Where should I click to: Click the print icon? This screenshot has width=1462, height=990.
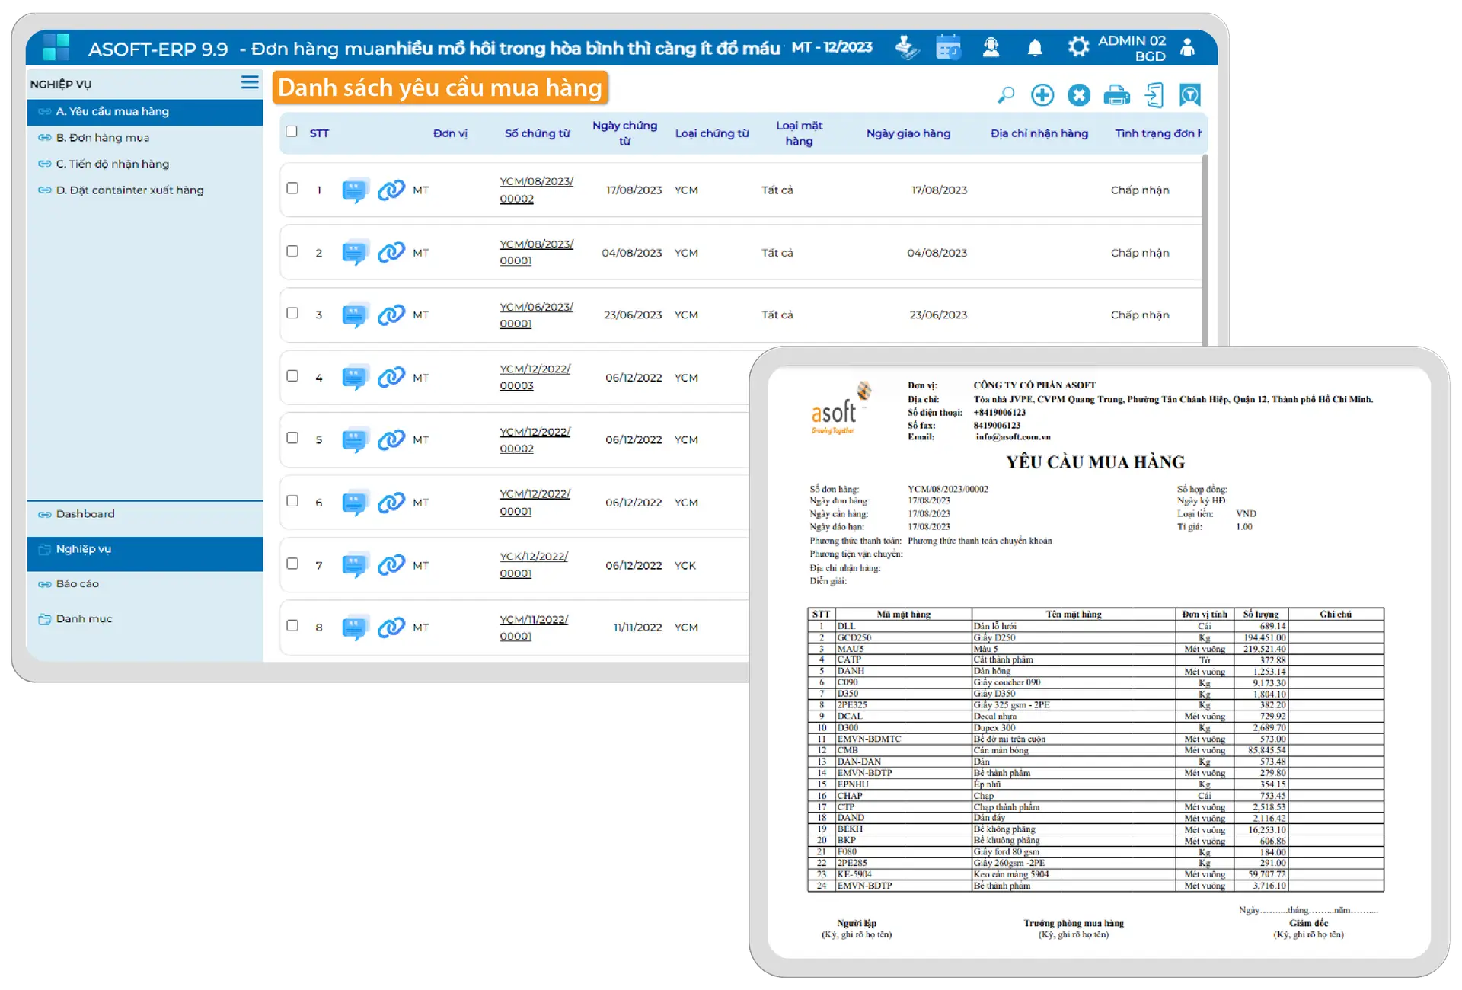click(1116, 95)
